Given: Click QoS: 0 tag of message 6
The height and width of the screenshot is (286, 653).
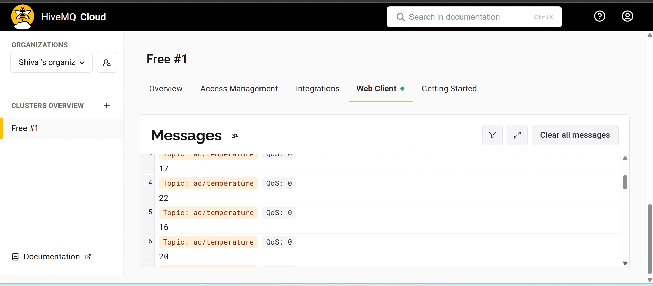Looking at the screenshot, I should [279, 242].
